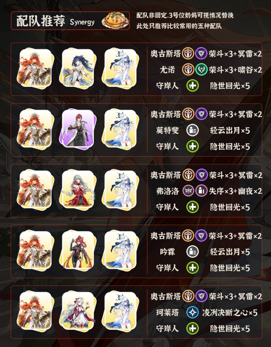
Task: Select 珂莱塔 white-haired portrait card
Action: [78, 311]
